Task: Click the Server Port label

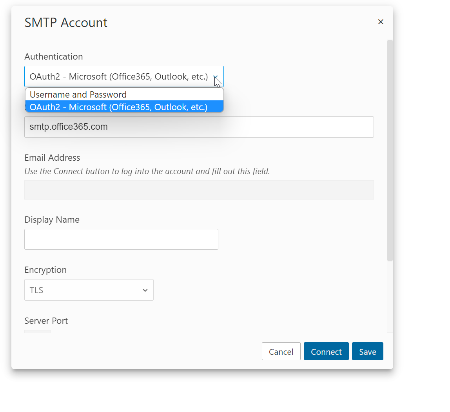Action: pyautogui.click(x=46, y=321)
